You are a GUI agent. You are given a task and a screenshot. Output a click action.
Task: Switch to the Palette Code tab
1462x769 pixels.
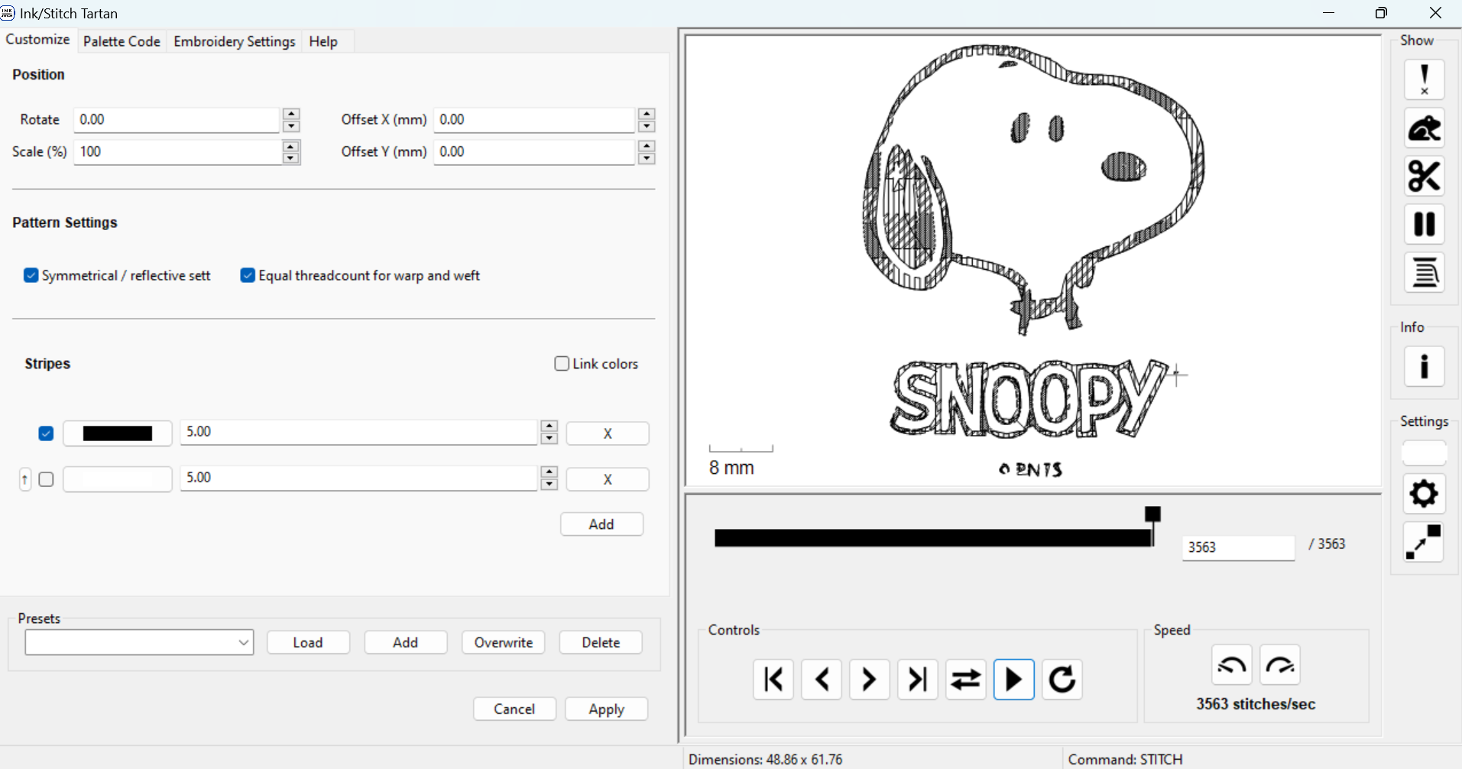point(122,41)
